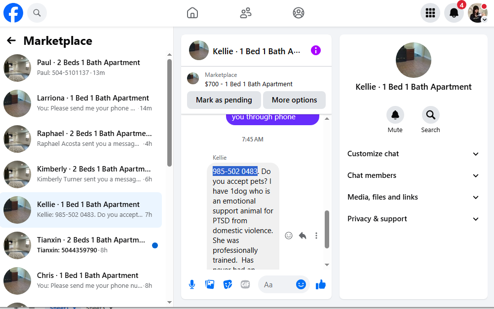Click chat list scrollbar thumb
The width and height of the screenshot is (494, 309).
click(169, 113)
